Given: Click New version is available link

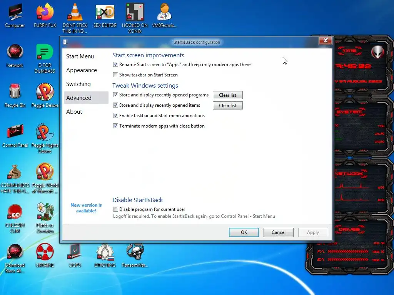Looking at the screenshot, I should [86, 208].
